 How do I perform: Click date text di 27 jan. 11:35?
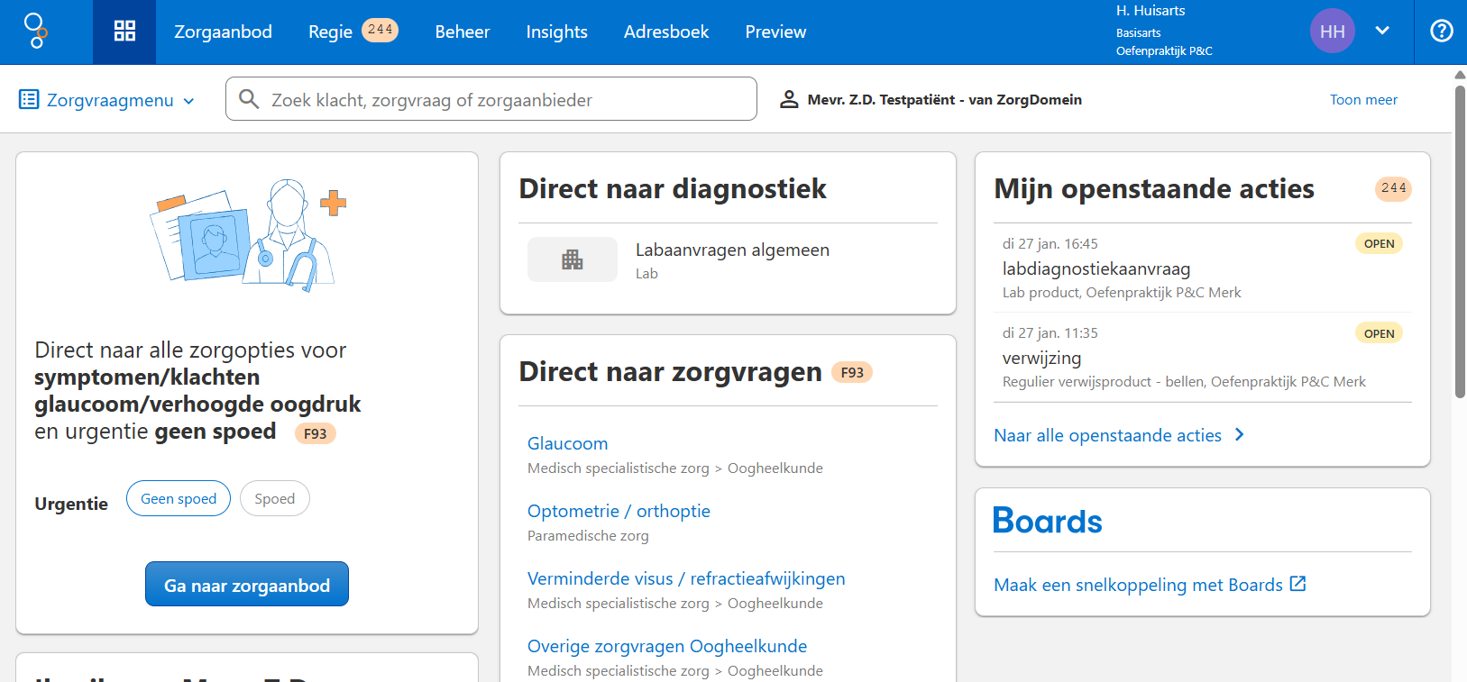(x=1050, y=332)
